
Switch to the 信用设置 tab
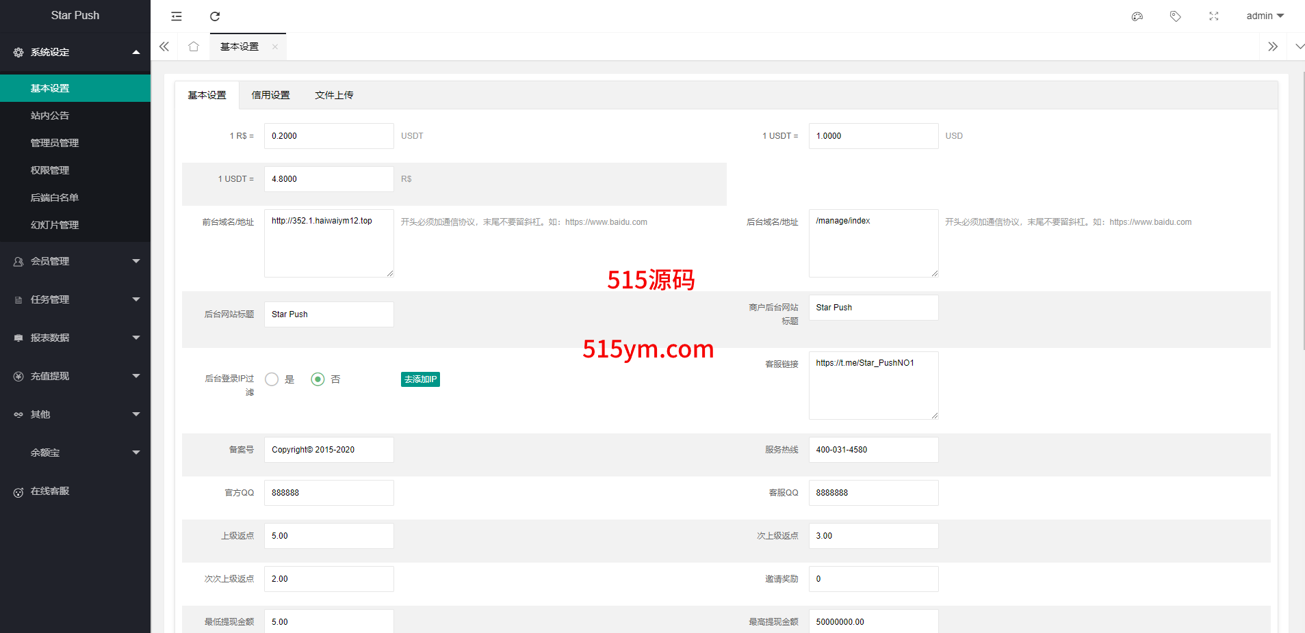pyautogui.click(x=270, y=96)
